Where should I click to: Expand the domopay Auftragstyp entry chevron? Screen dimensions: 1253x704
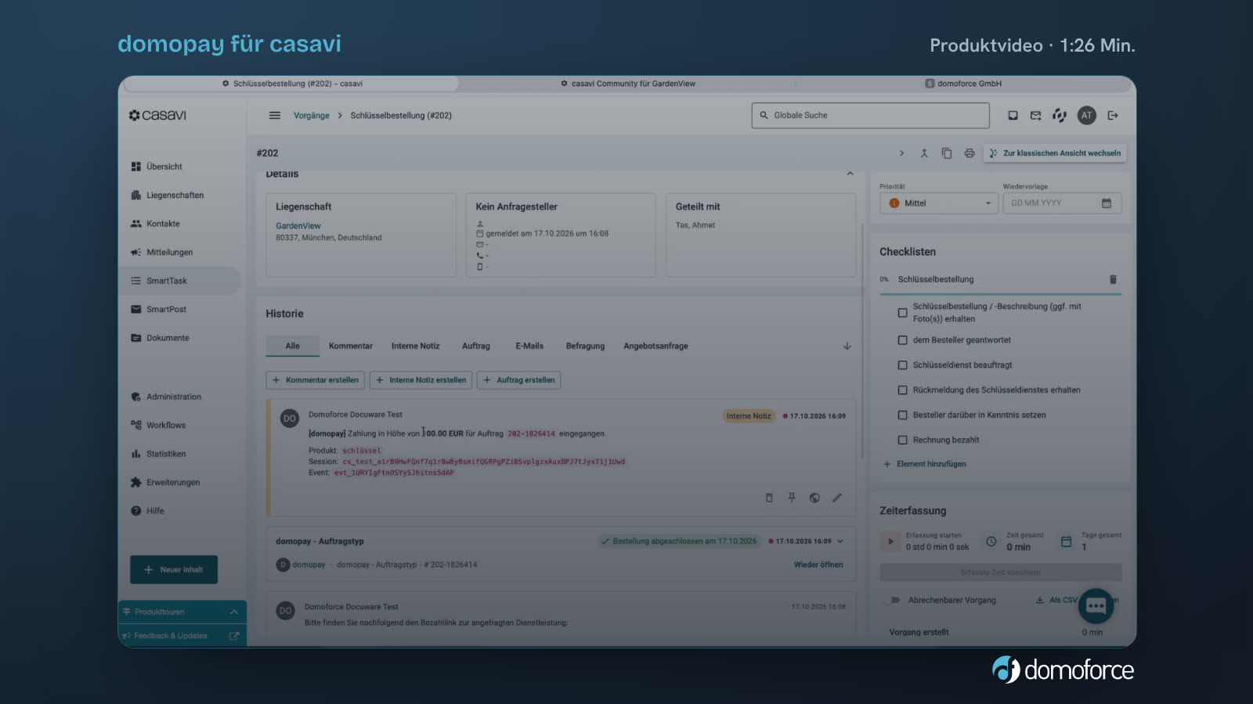coord(840,541)
